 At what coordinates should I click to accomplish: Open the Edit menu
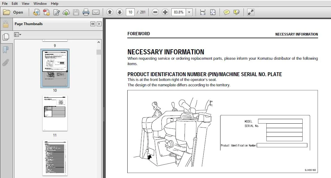click(x=15, y=4)
